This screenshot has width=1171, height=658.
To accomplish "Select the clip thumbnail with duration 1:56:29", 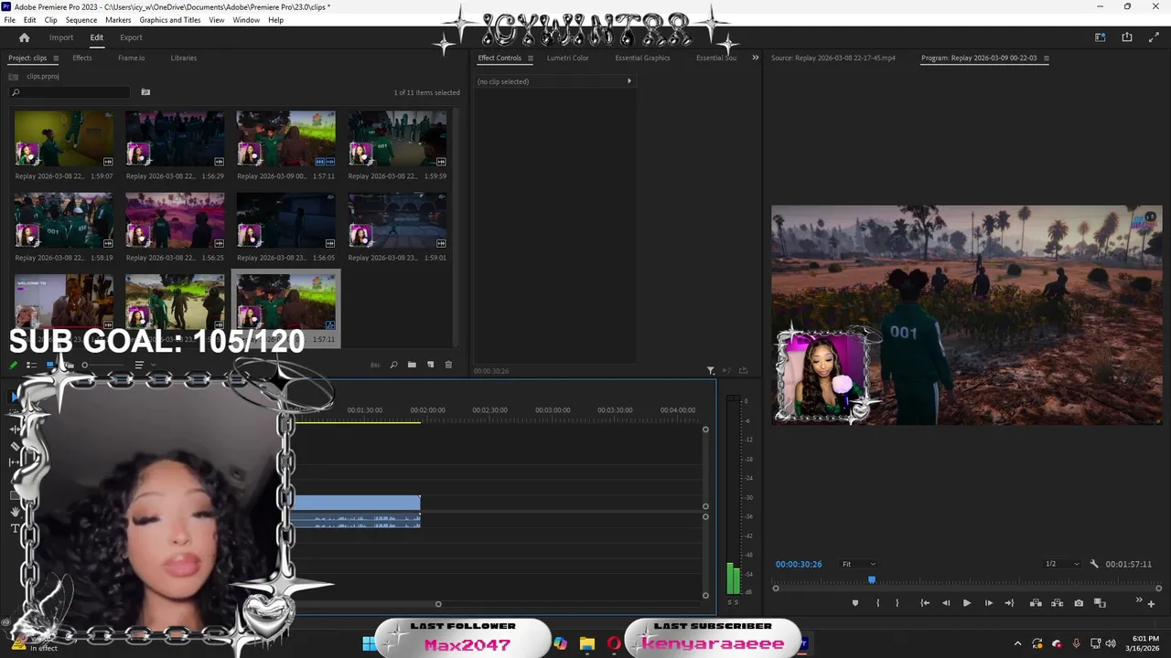I will click(x=175, y=139).
